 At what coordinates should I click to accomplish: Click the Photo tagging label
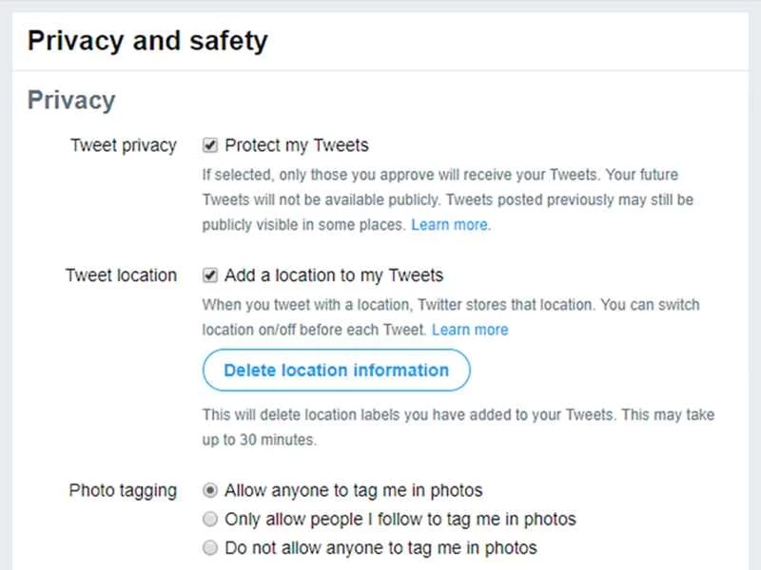[123, 490]
